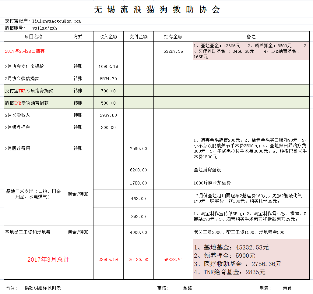
Task: Click 转账 in the 3月协会支付宝捐款 row
Action: (x=78, y=66)
